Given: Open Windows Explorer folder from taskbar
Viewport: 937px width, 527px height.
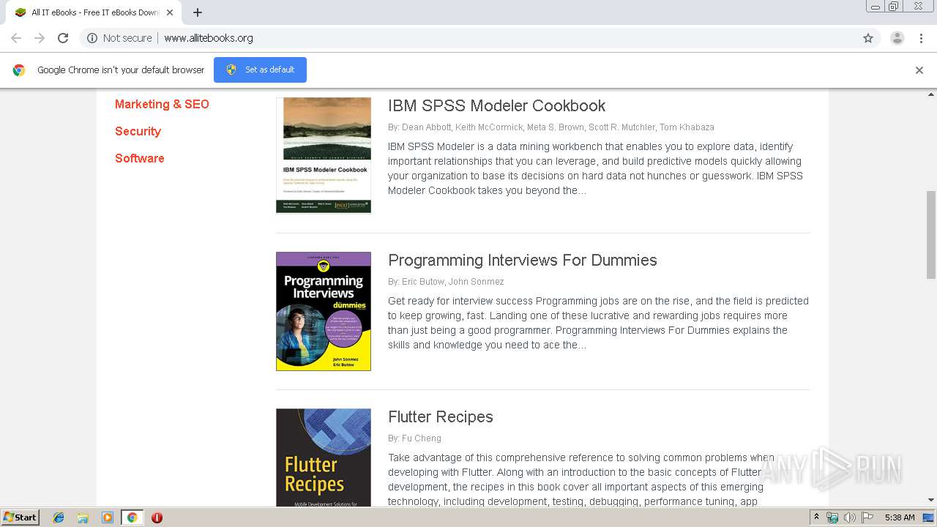Looking at the screenshot, I should [83, 517].
